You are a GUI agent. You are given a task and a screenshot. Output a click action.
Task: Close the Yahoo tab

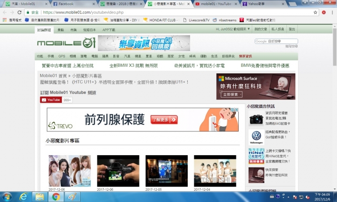pyautogui.click(x=283, y=4)
